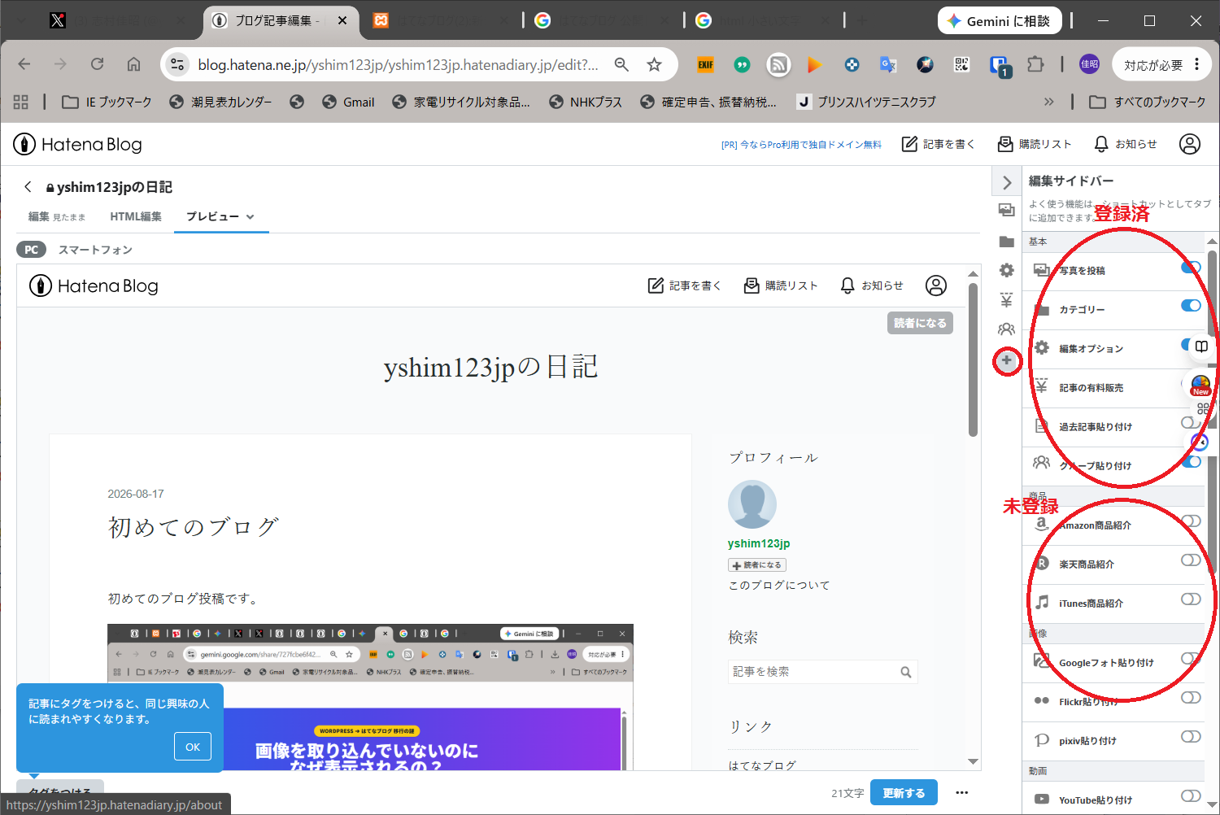This screenshot has width=1220, height=815.
Task: Switch to the HTML編集 tab
Action: point(136,216)
